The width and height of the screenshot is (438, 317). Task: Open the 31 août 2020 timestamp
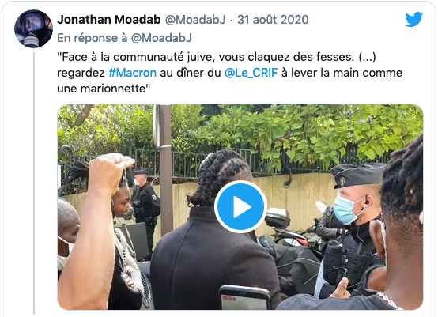(273, 20)
